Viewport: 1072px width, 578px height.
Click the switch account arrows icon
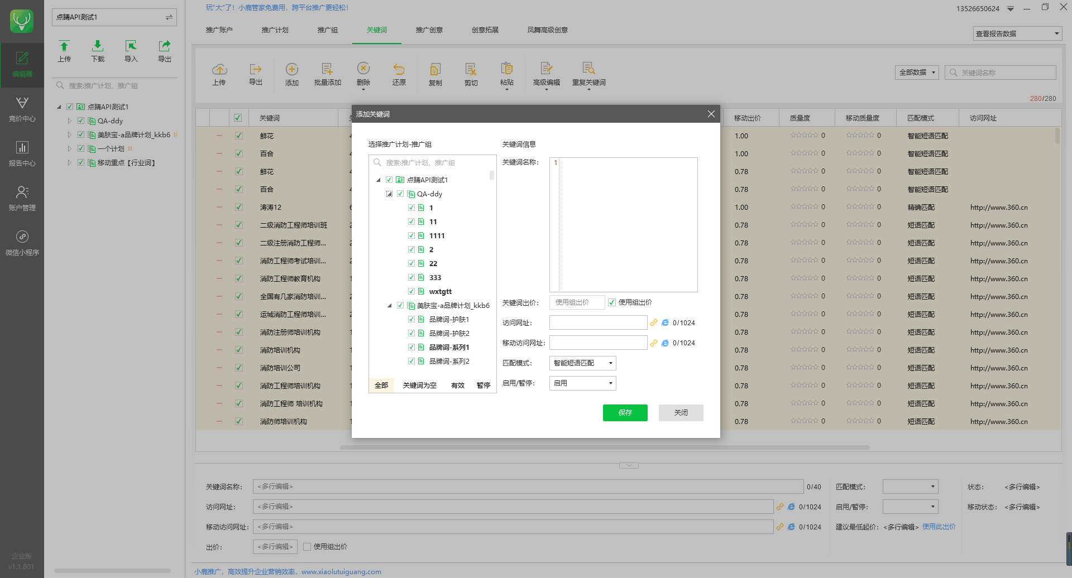(169, 17)
